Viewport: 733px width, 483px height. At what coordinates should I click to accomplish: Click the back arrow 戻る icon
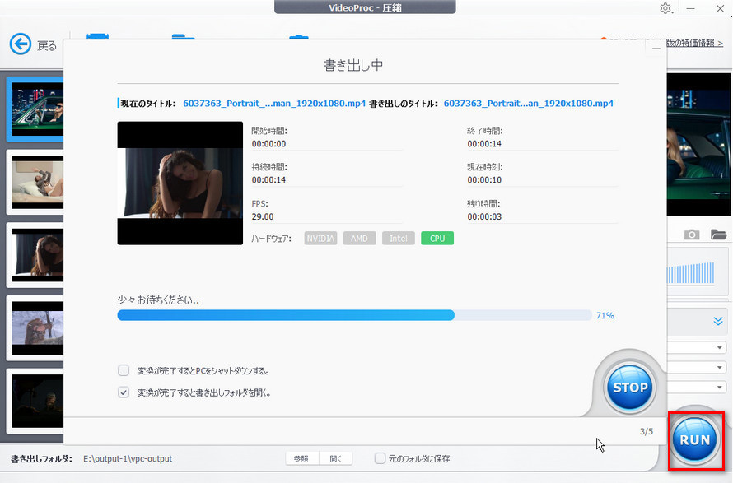click(x=21, y=44)
